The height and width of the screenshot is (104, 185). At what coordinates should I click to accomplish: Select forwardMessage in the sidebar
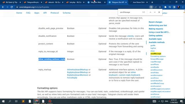157,59
